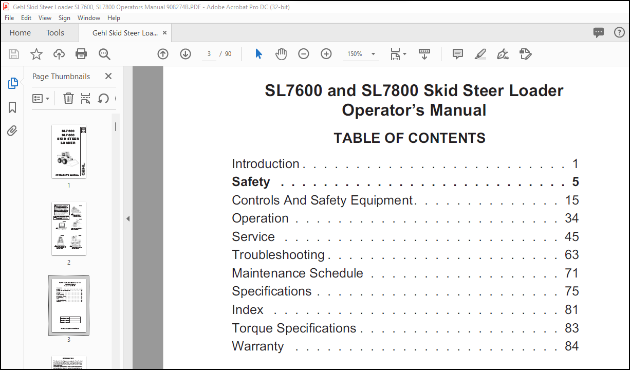Go to previous page arrow
The height and width of the screenshot is (370, 630).
(x=163, y=54)
